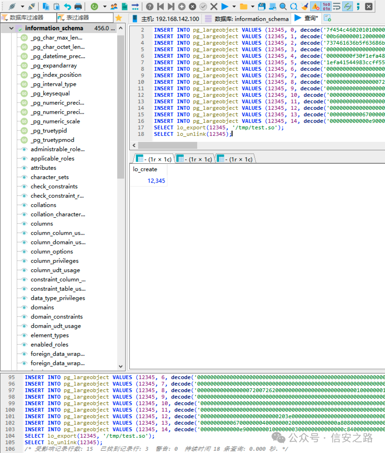385x453 pixels.
Task: Go to first record icon
Action: click(160, 7)
